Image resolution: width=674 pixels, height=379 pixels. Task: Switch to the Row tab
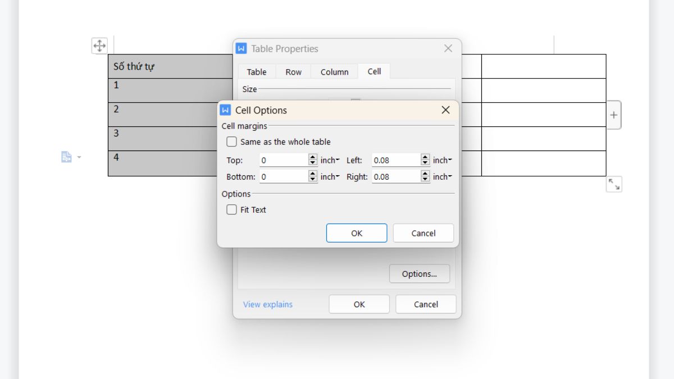293,72
